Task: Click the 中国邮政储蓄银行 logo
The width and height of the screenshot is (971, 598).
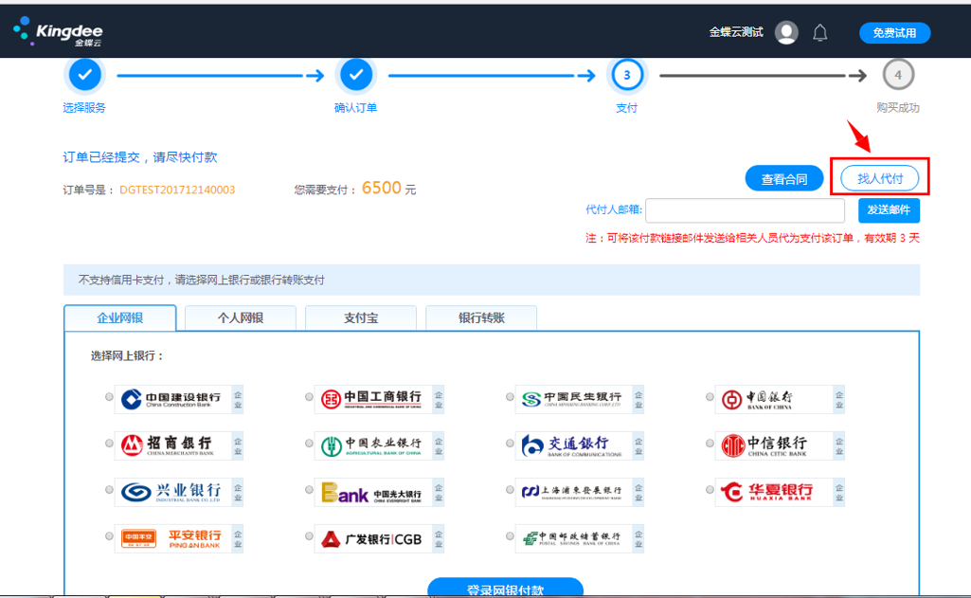Action: click(x=580, y=538)
